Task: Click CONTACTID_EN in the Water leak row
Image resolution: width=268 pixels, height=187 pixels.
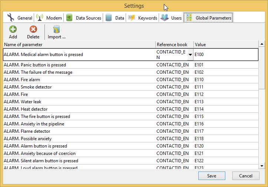Action: [x=172, y=102]
